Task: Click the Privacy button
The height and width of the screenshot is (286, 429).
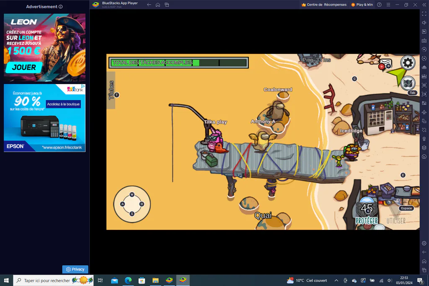Action: pos(75,269)
